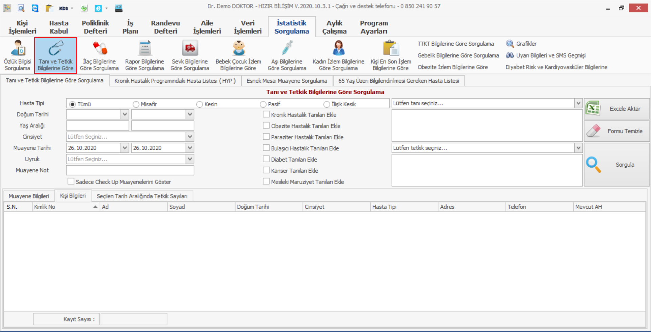Open Kadın İzlem Bilgilerine Göre Sorgulama icon

(x=338, y=48)
